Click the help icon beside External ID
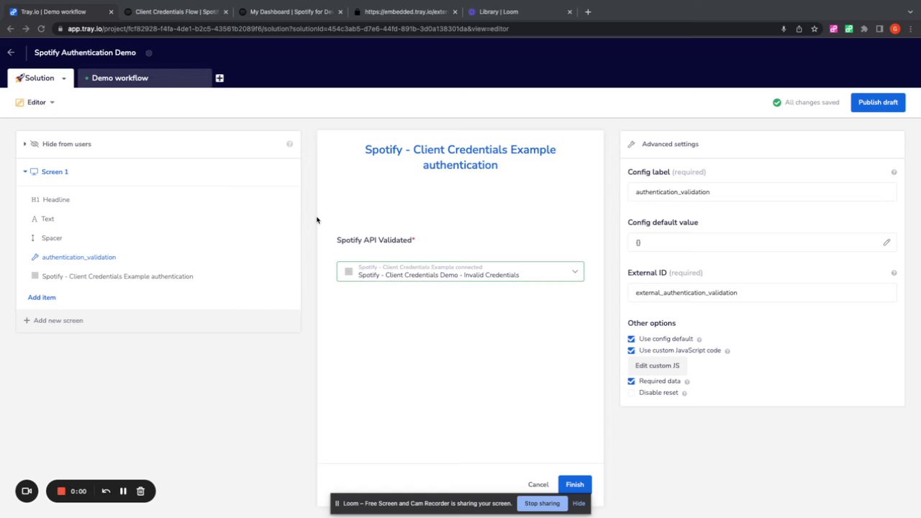This screenshot has width=921, height=518. click(x=894, y=273)
